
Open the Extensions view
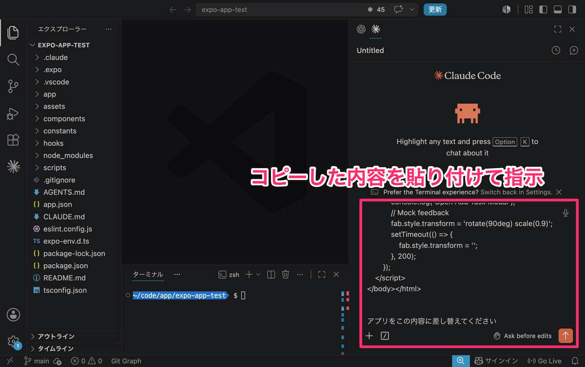(13, 140)
